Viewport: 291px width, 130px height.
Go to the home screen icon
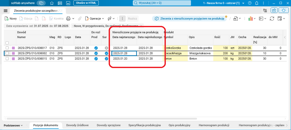(x=52, y=3)
